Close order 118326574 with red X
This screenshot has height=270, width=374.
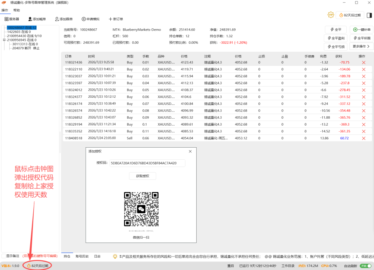point(364,111)
